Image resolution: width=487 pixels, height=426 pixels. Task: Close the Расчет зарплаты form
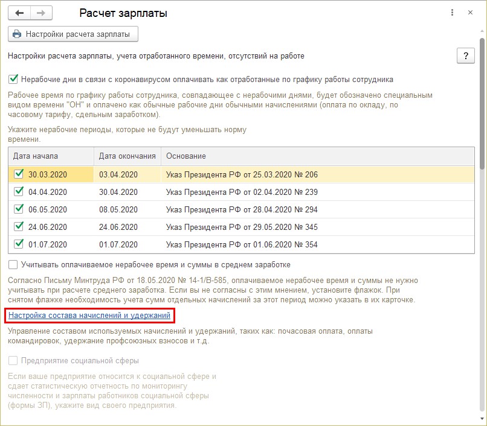click(x=470, y=13)
